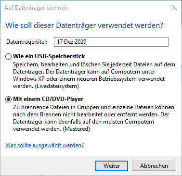Click the Abbrechen button

pos(154,165)
